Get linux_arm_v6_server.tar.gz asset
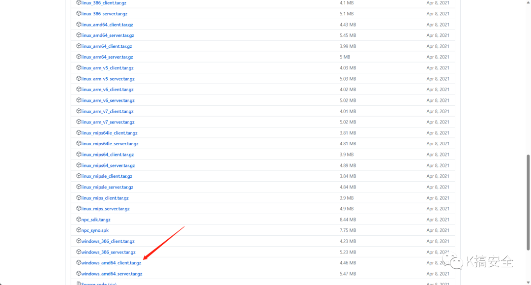The image size is (531, 285). click(x=108, y=100)
